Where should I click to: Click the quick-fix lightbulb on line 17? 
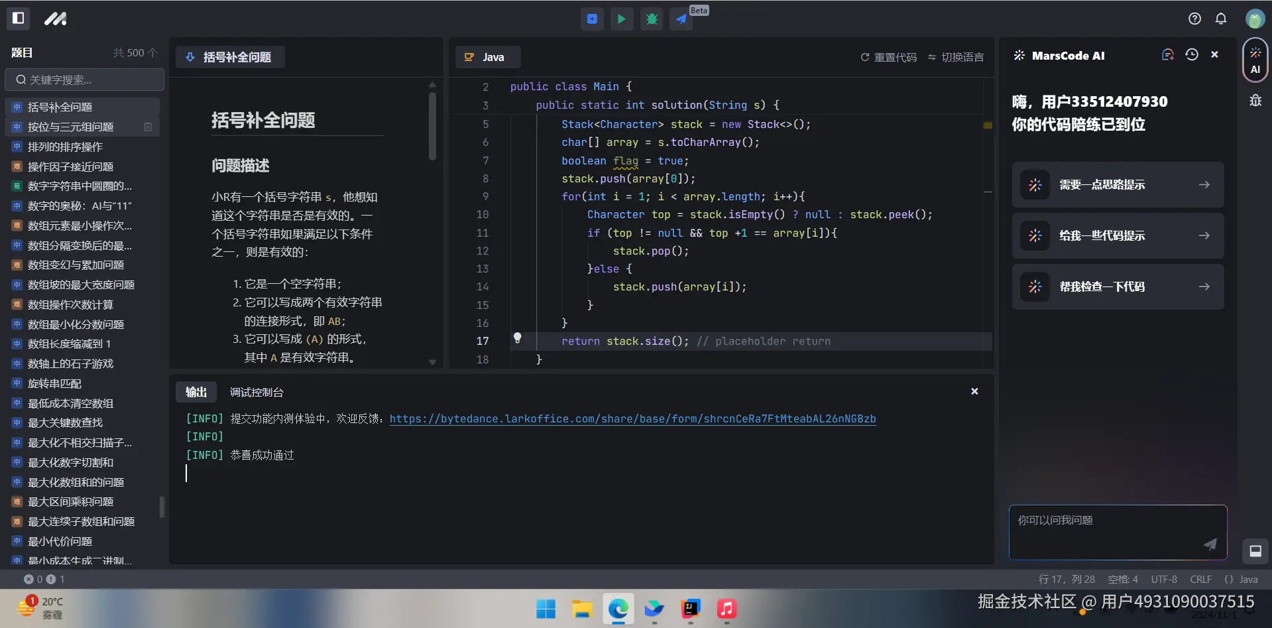tap(517, 338)
